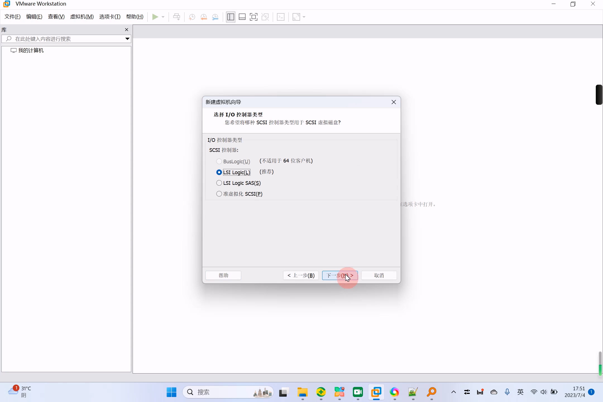Open the weather widget showing 31°C
The image size is (603, 402).
tap(20, 392)
